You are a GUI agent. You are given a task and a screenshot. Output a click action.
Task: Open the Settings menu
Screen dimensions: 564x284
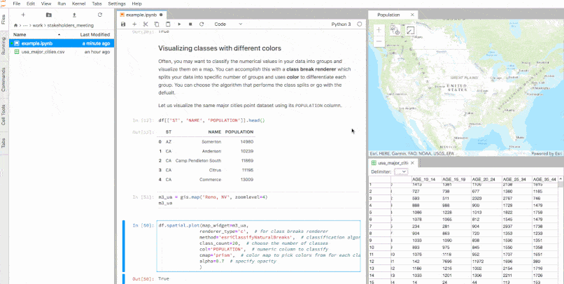(x=117, y=3)
